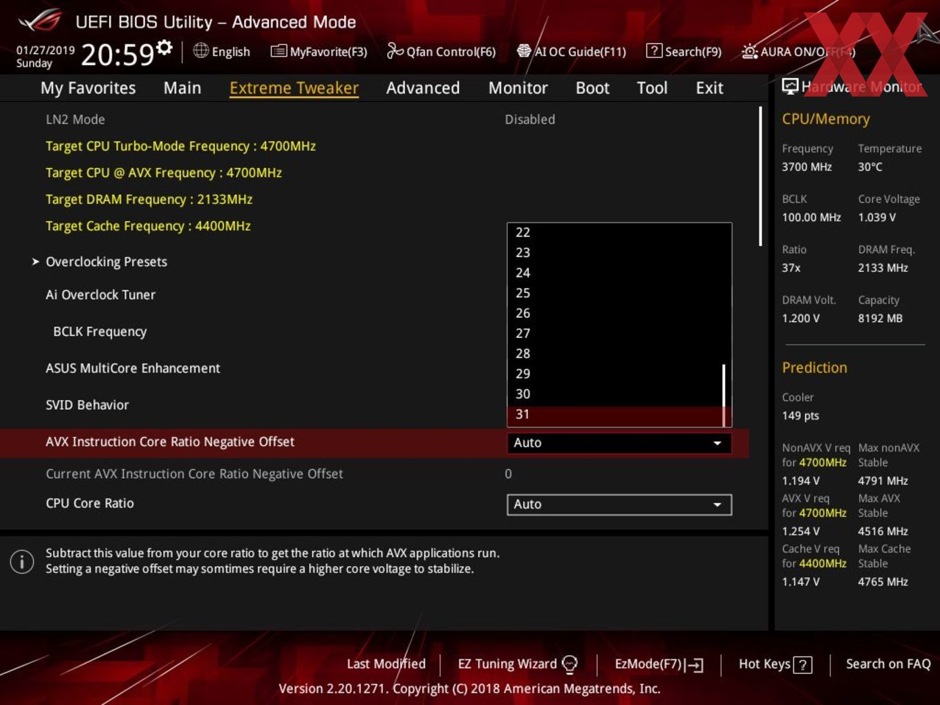Click the Last Modified button
The image size is (940, 705).
pos(386,664)
